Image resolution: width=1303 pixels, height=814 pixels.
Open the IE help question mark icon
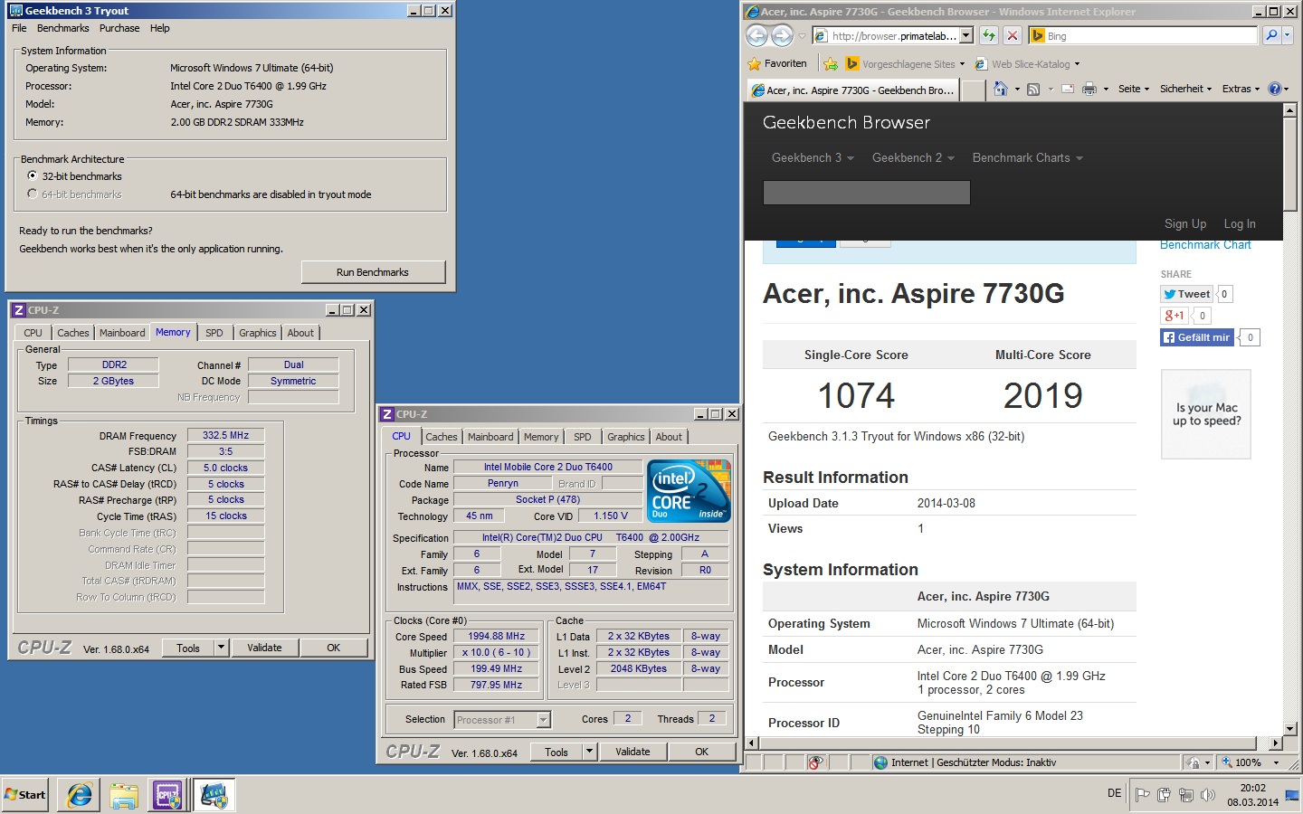[1275, 89]
